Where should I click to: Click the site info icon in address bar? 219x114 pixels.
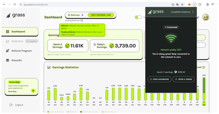click(x=21, y=4)
